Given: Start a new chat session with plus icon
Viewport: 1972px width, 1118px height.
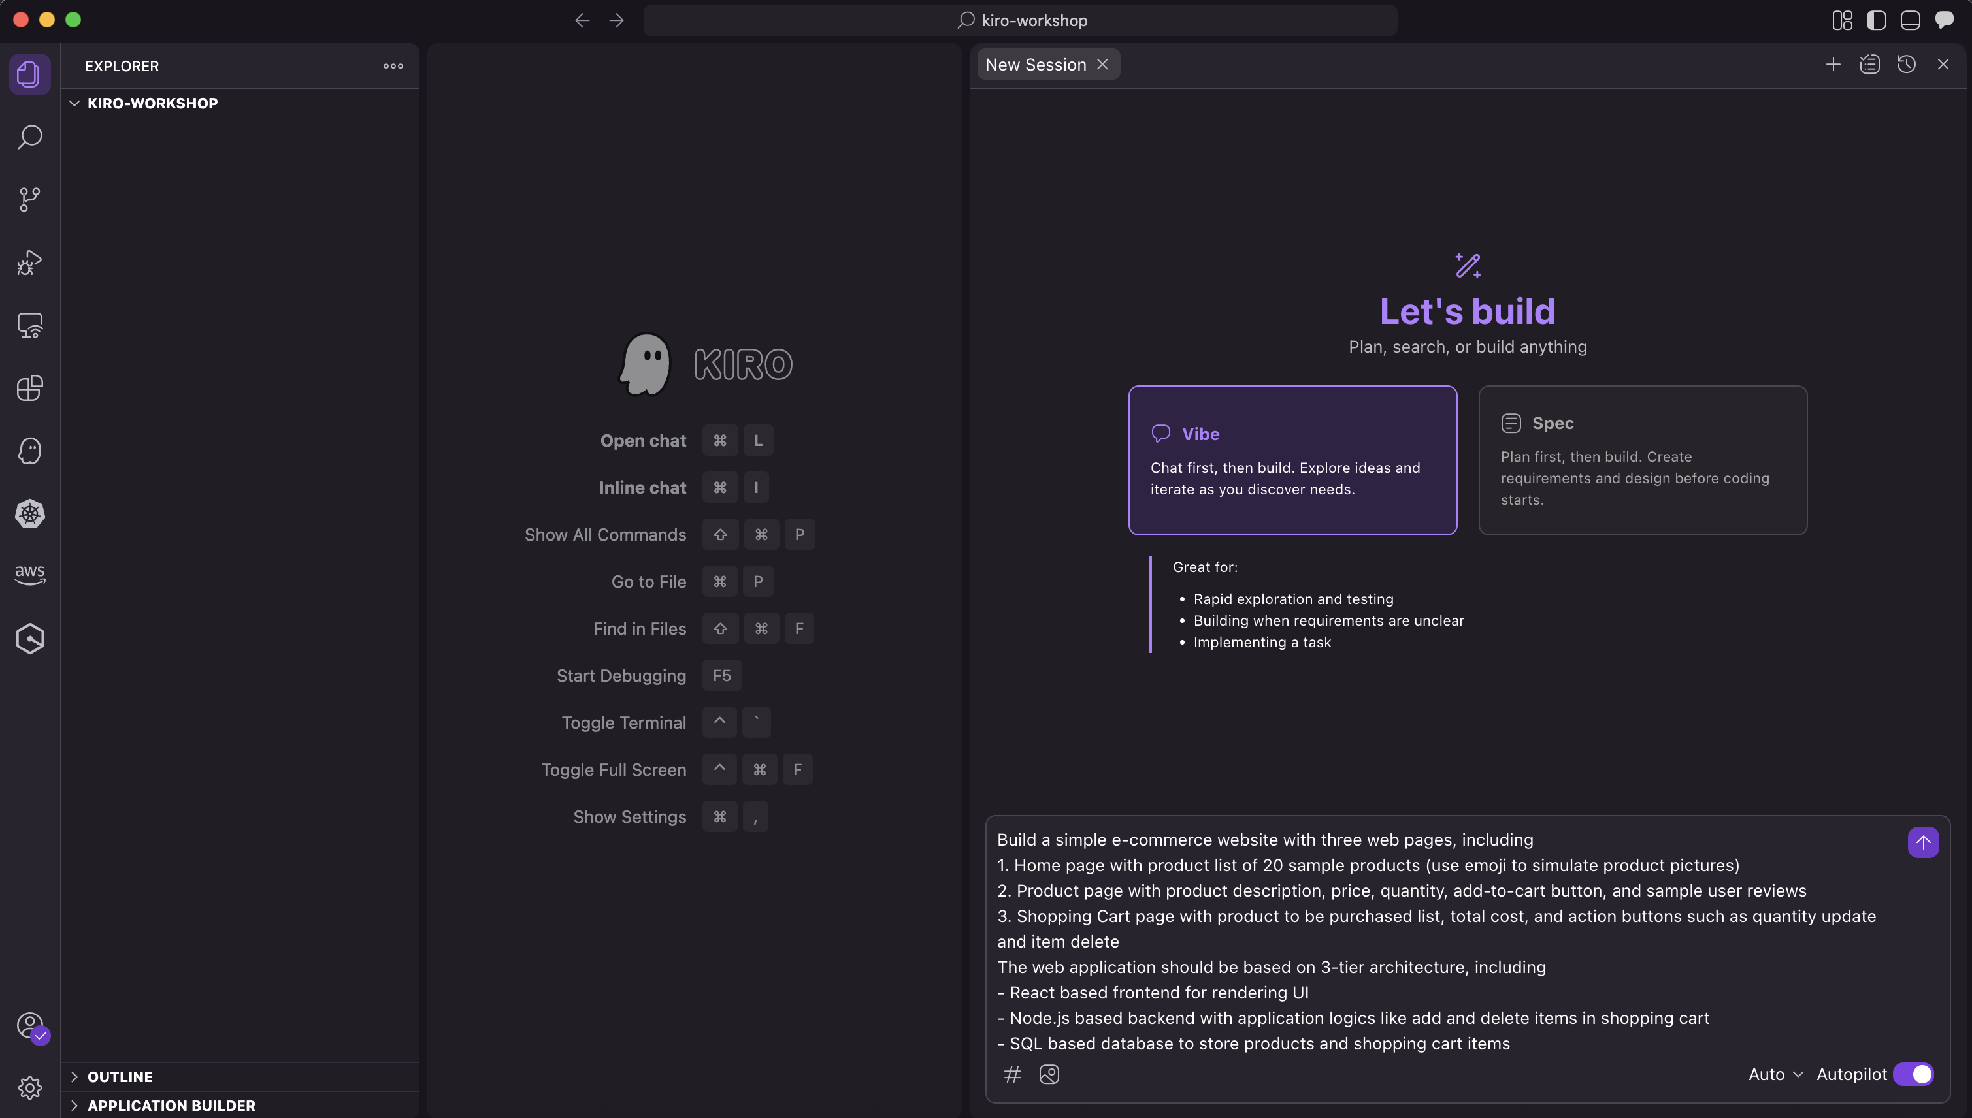Looking at the screenshot, I should point(1833,65).
